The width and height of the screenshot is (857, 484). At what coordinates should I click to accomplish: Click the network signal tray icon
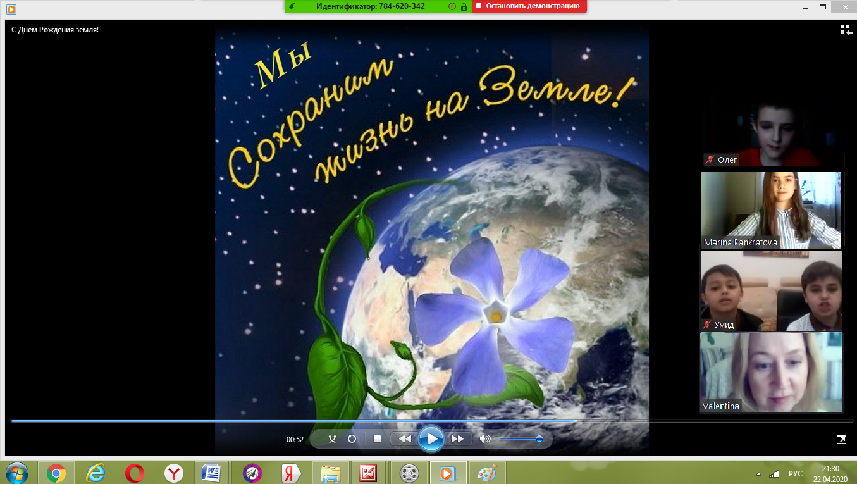coord(774,473)
